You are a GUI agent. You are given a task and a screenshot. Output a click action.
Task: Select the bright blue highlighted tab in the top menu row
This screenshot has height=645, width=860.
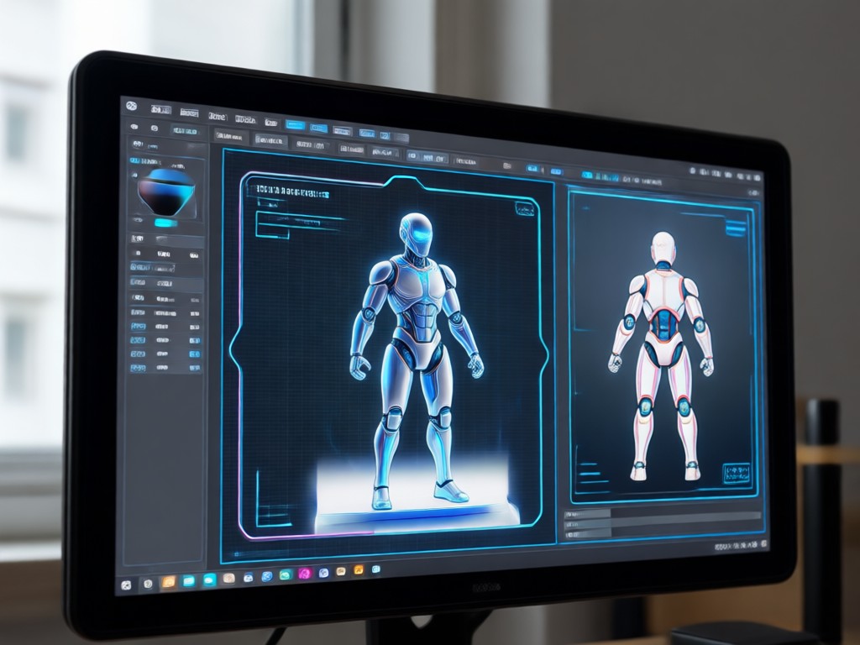point(295,125)
